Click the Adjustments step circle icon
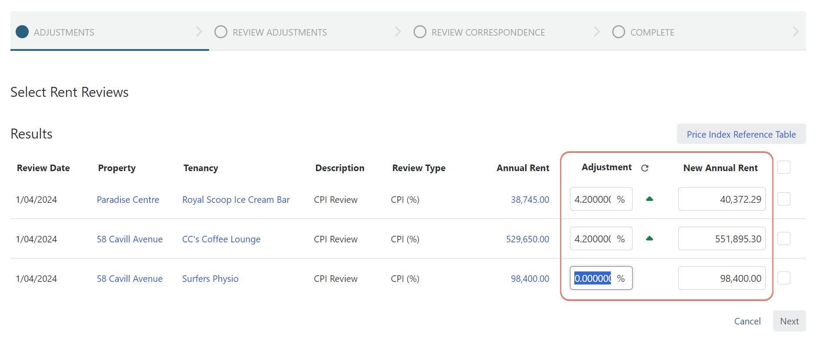The width and height of the screenshot is (820, 357). [22, 32]
